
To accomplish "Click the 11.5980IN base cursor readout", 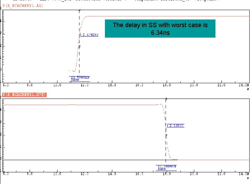I will point(79,79).
